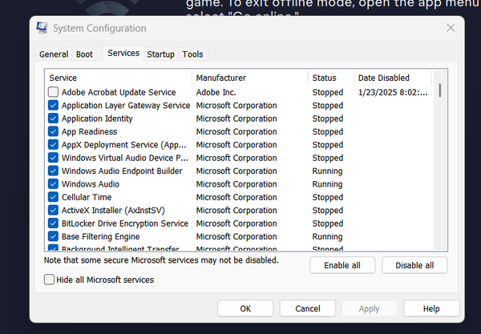The image size is (481, 334).
Task: Click Running status of Base Filtering Engine
Action: coord(327,236)
